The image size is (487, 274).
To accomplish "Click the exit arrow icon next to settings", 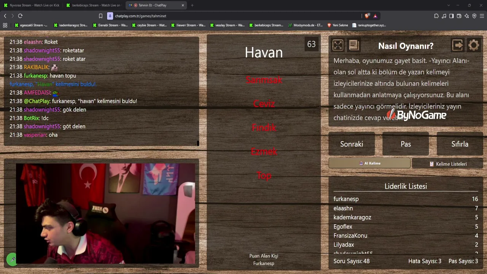I will [x=458, y=45].
